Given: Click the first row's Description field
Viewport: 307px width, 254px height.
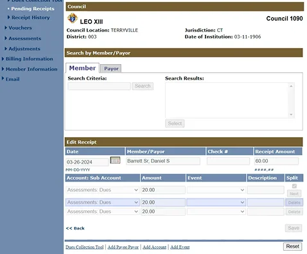Looking at the screenshot, I should point(266,190).
